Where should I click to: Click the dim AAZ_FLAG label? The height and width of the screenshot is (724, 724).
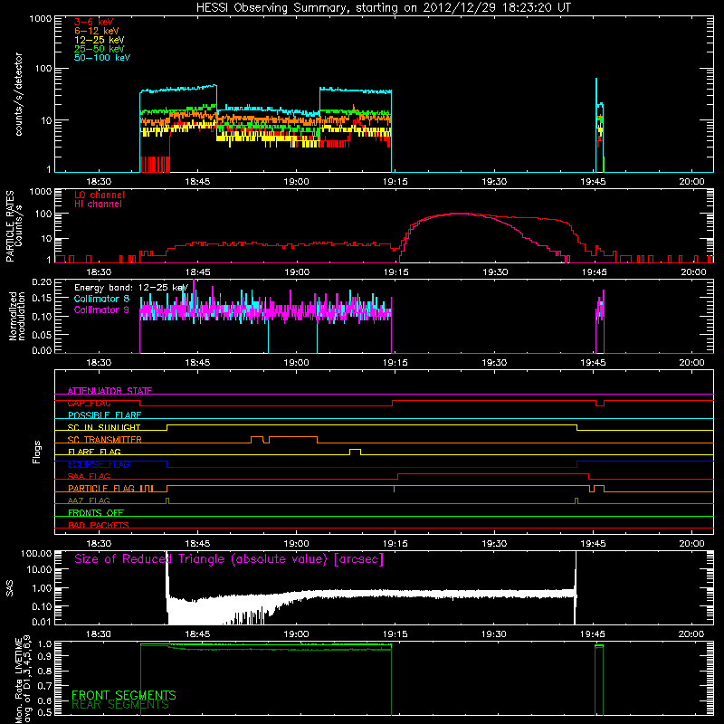[x=89, y=500]
